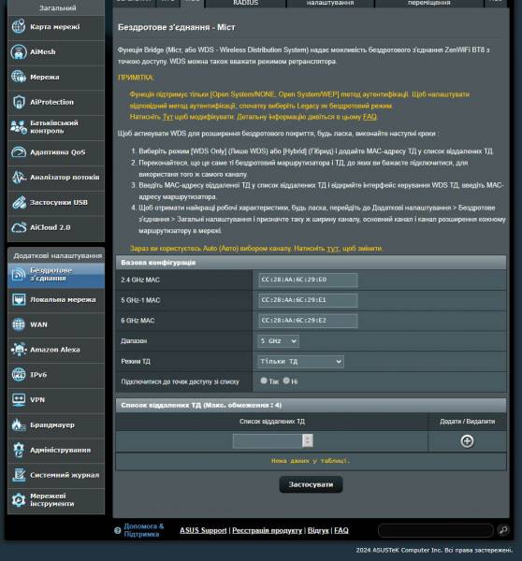Open Аналізатор потоків icon

[x=19, y=177]
